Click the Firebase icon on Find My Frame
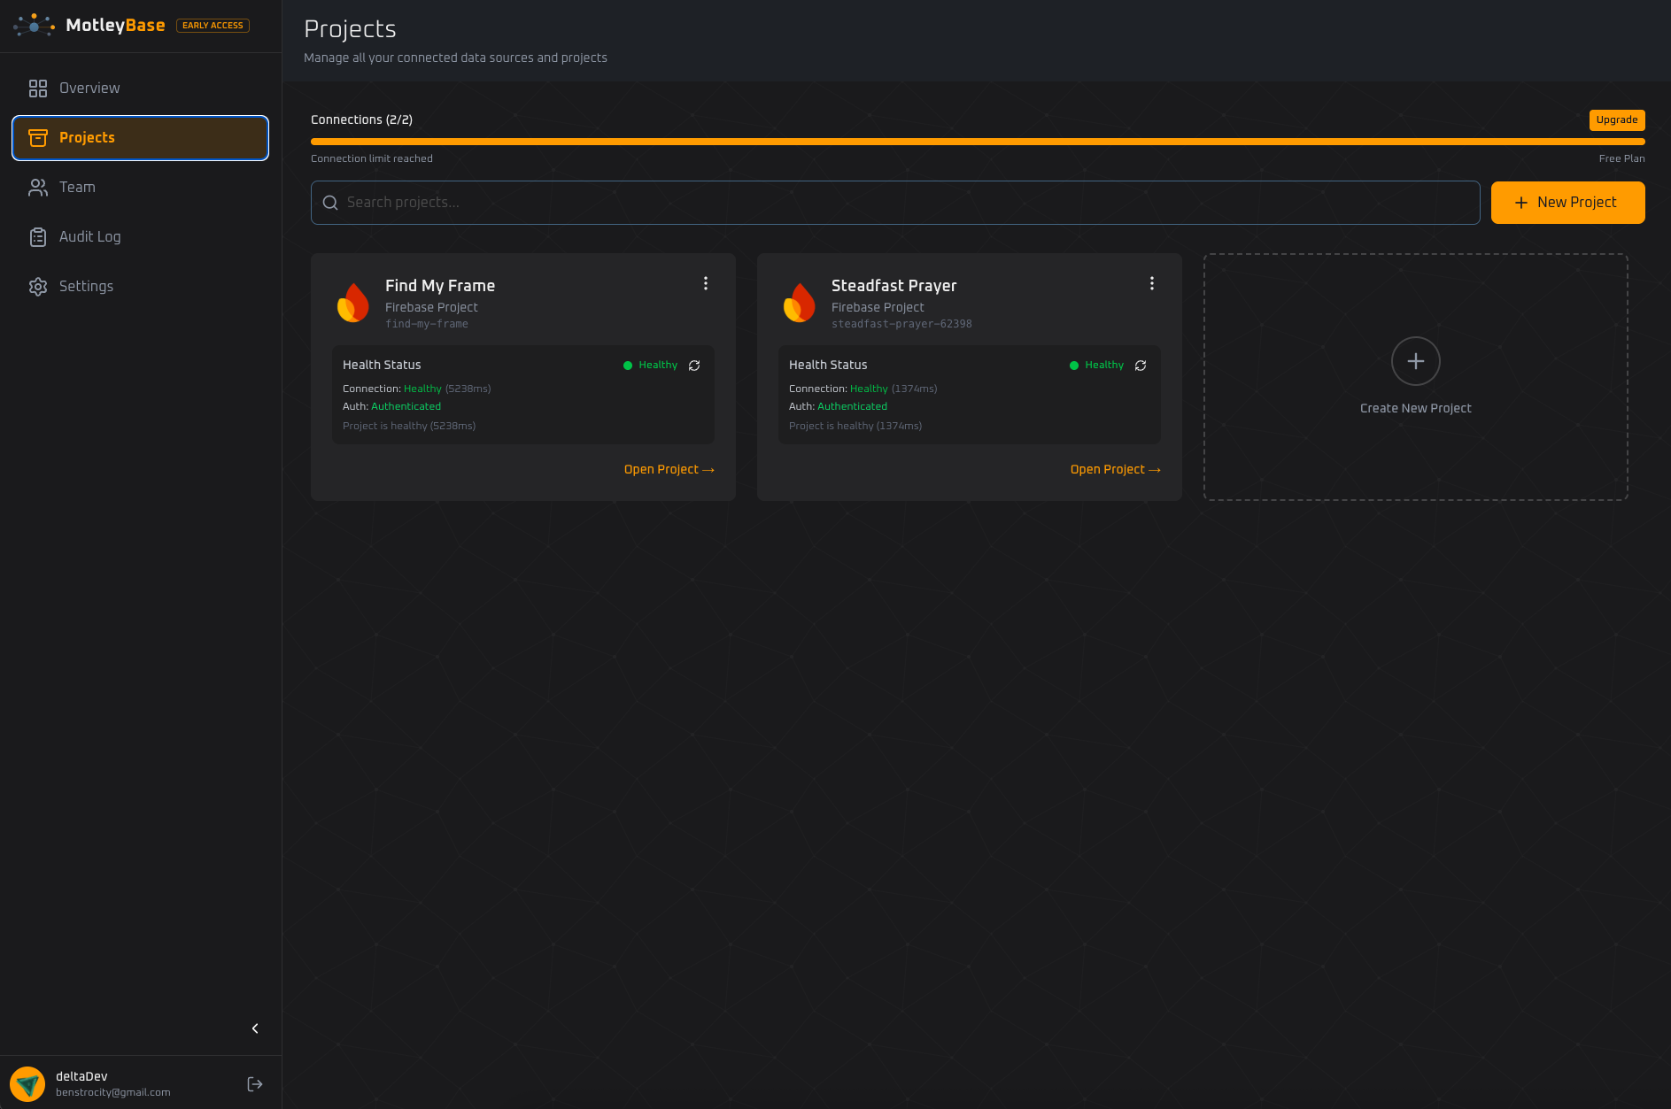The image size is (1671, 1109). pyautogui.click(x=353, y=303)
